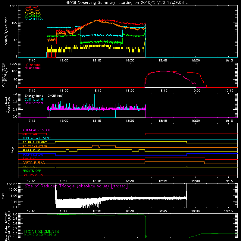Select the 25-50 keV legend label
The height and width of the screenshot is (241, 241).
pyautogui.click(x=33, y=16)
